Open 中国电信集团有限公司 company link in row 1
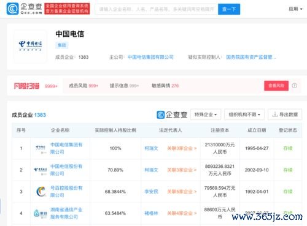This screenshot has width=307, height=226. tap(66, 148)
